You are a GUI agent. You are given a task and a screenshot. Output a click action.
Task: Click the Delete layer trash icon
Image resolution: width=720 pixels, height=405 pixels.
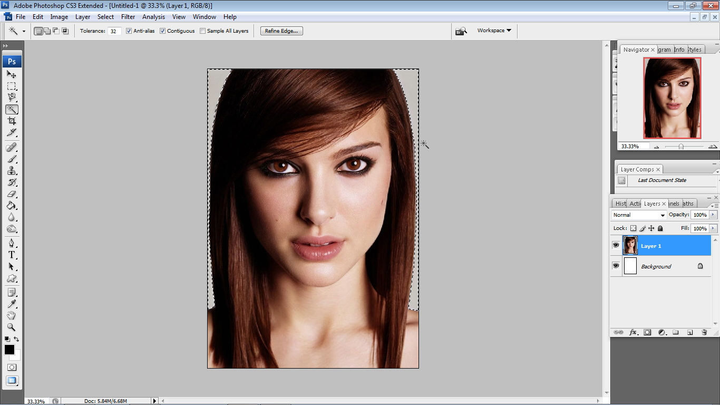[x=704, y=333]
